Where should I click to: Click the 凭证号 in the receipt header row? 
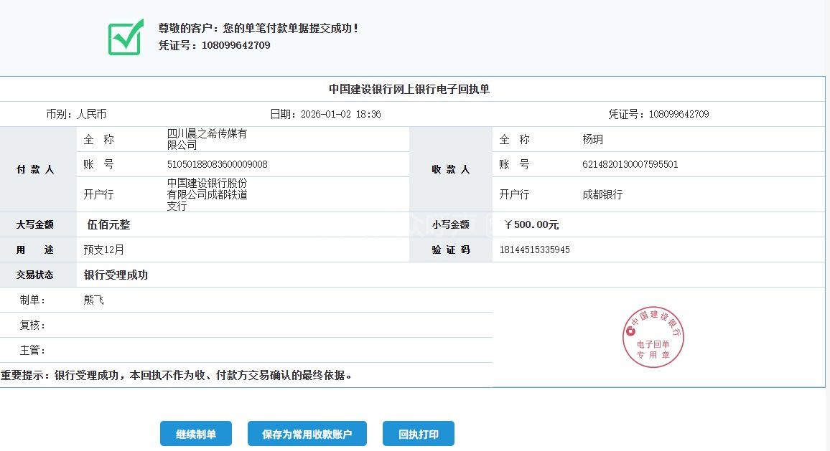coord(658,114)
